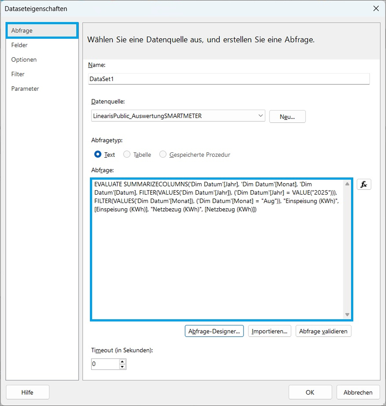Decrease the timeout value with down arrow
386x406 pixels.
click(122, 367)
